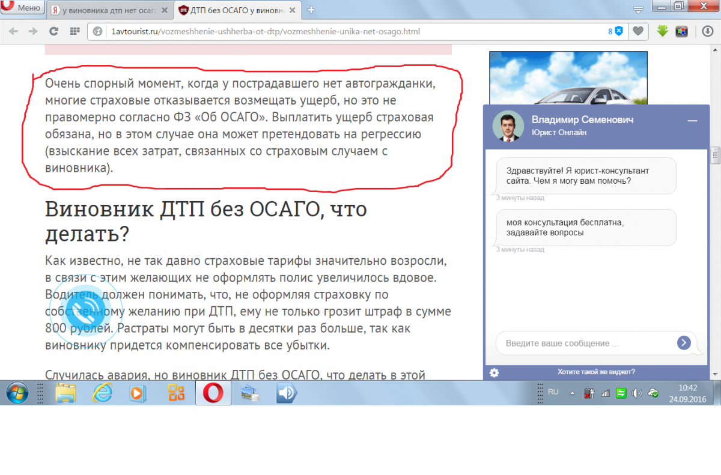Viewport: 721px width, 475px height.
Task: Click the Opera taskbar button
Action: pos(213,393)
